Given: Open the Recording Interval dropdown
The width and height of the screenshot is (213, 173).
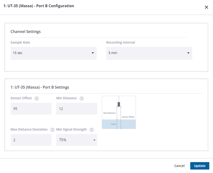Looking at the screenshot, I should pos(149,53).
